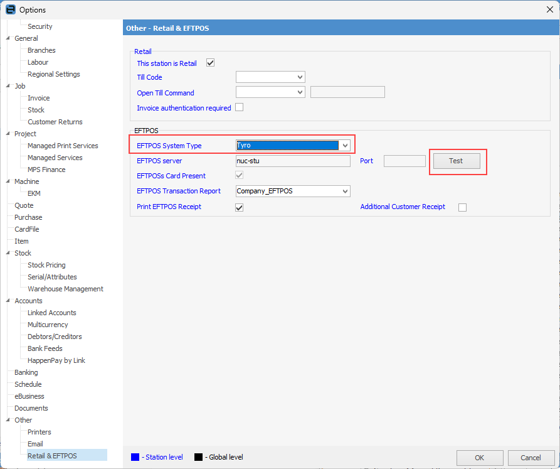560x469 pixels.
Task: Click the blue Station level swatch
Action: tap(135, 457)
